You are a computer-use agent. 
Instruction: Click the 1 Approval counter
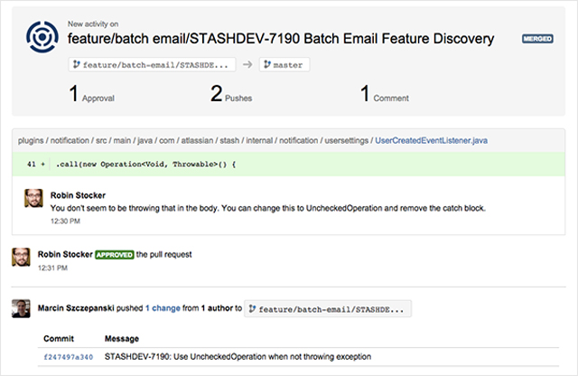pyautogui.click(x=92, y=93)
